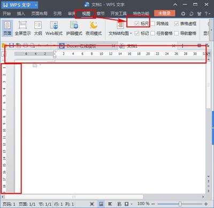Switch to the 插入 ribbon tab
Image resolution: width=214 pixels, height=208 pixels.
[21, 13]
